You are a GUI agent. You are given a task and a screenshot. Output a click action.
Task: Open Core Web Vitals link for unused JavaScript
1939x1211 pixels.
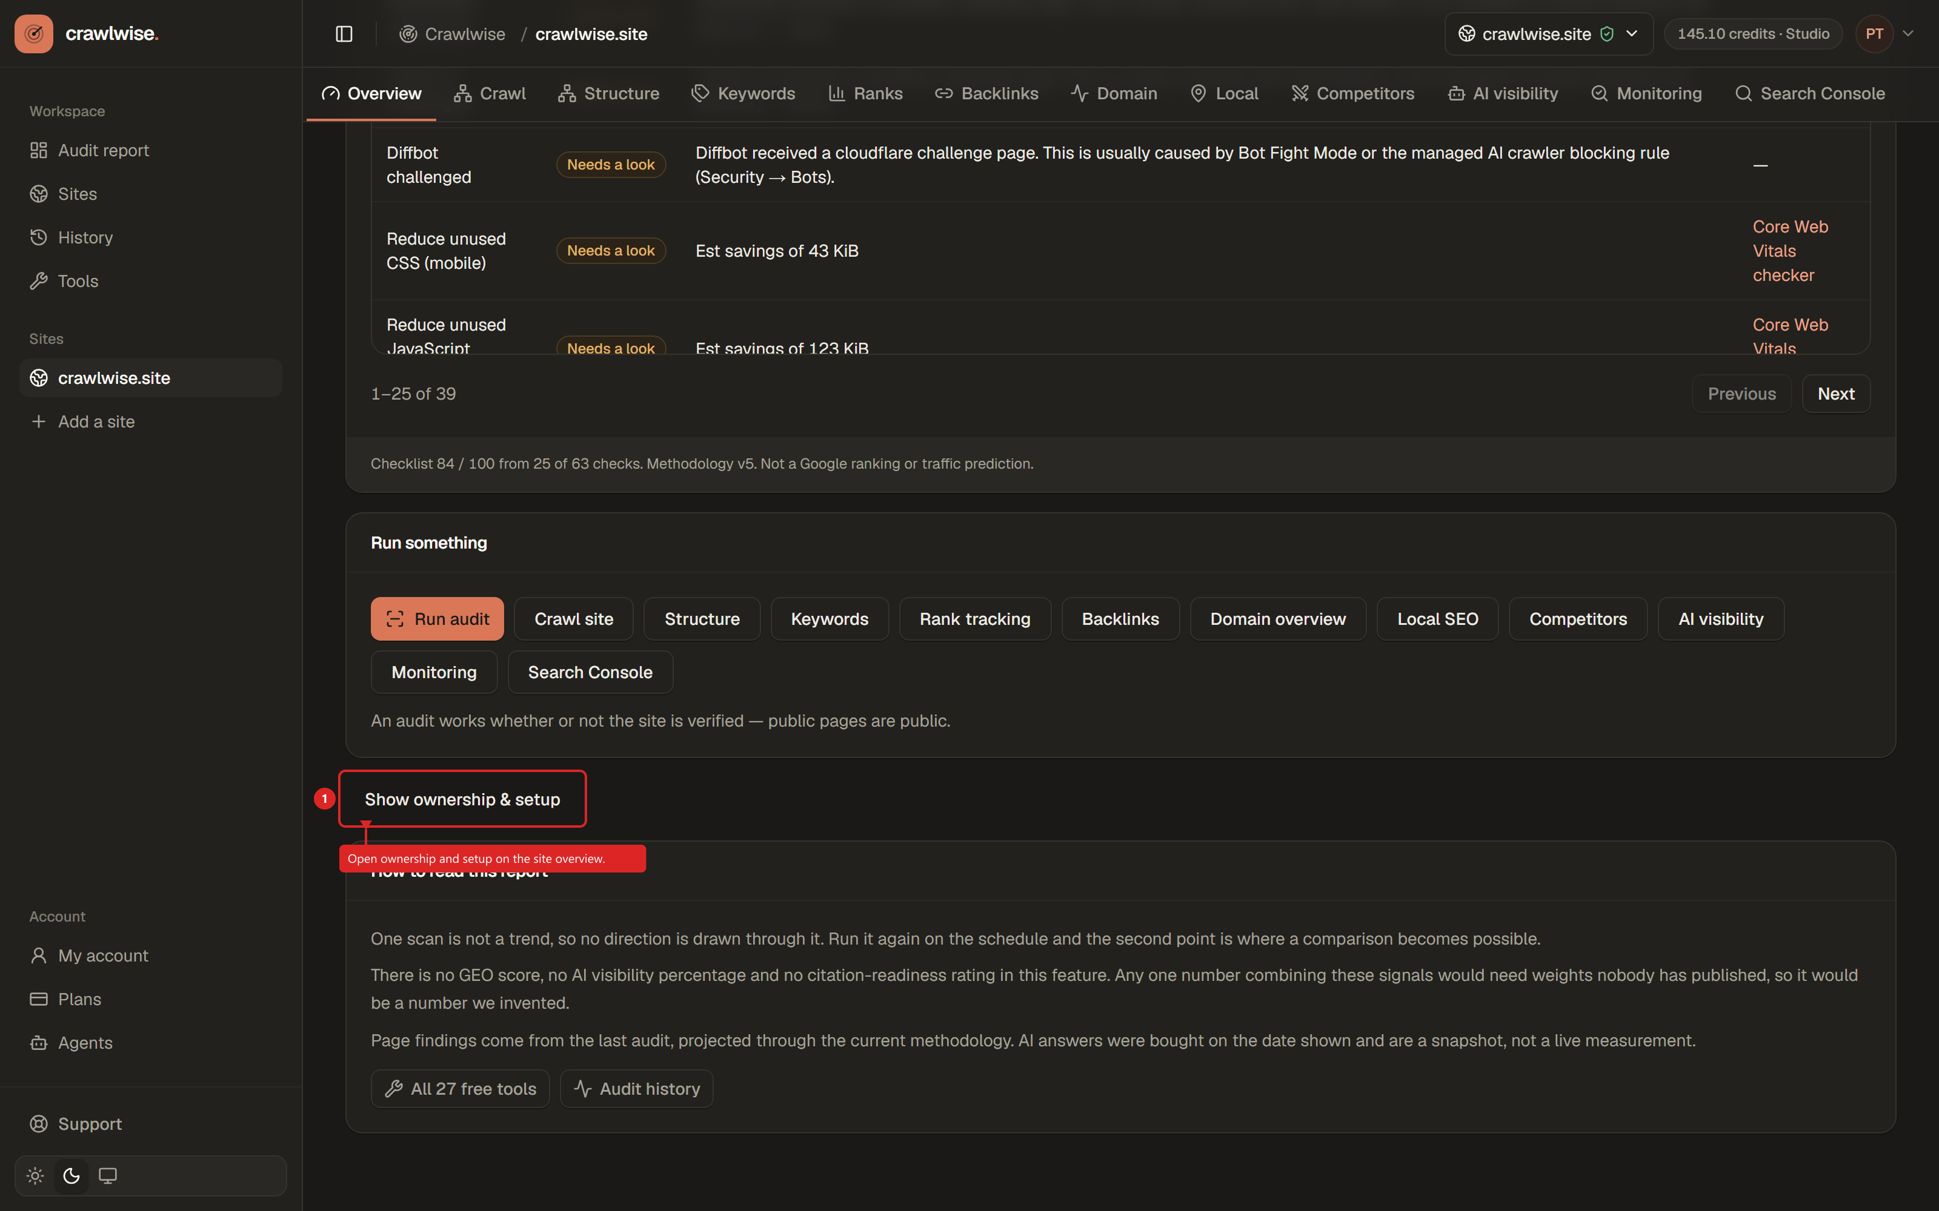coord(1790,337)
